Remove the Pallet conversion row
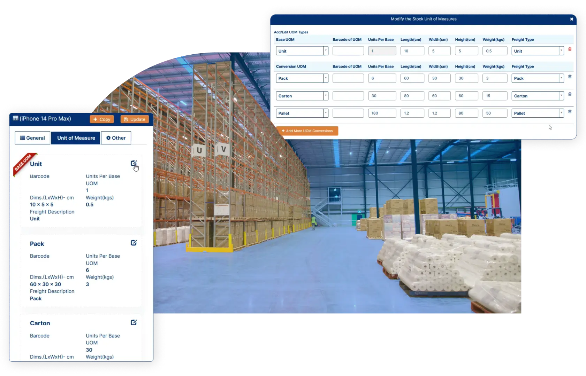Image resolution: width=586 pixels, height=376 pixels. point(570,111)
